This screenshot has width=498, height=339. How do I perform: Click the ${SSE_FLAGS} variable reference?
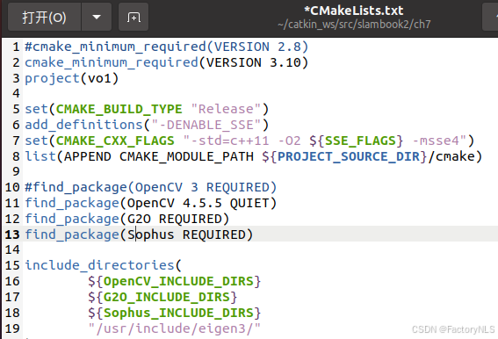click(356, 141)
